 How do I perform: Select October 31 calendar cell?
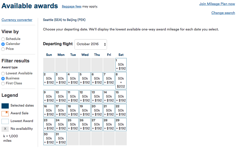pyautogui.click(x=61, y=139)
